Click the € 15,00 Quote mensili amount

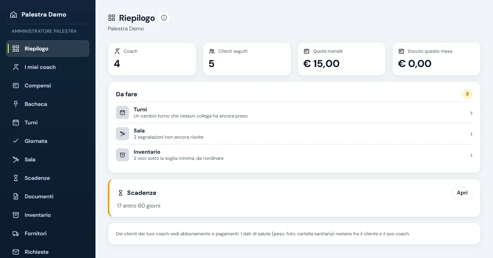click(x=322, y=64)
